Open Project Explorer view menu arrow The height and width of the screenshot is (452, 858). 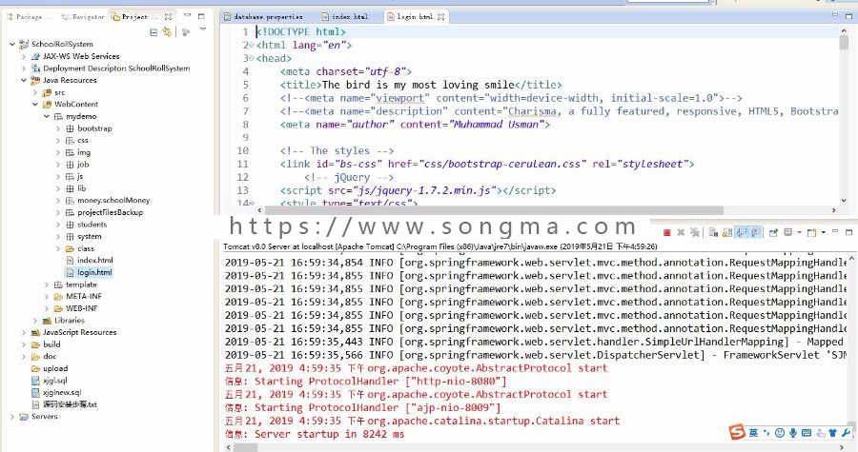pyautogui.click(x=203, y=29)
